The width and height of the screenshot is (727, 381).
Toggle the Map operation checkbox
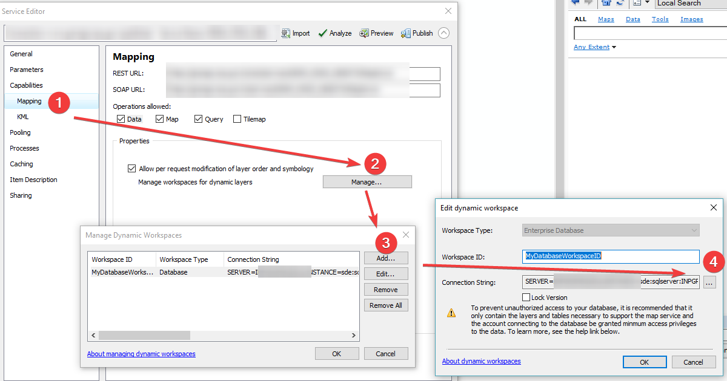159,119
